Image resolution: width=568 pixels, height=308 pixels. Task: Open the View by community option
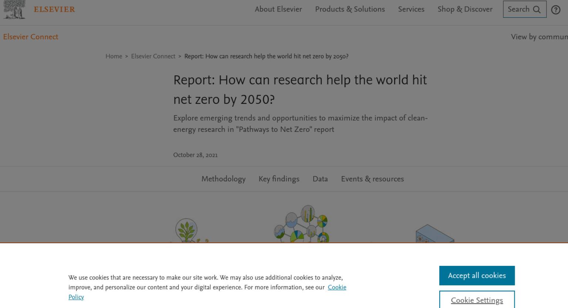pos(539,37)
